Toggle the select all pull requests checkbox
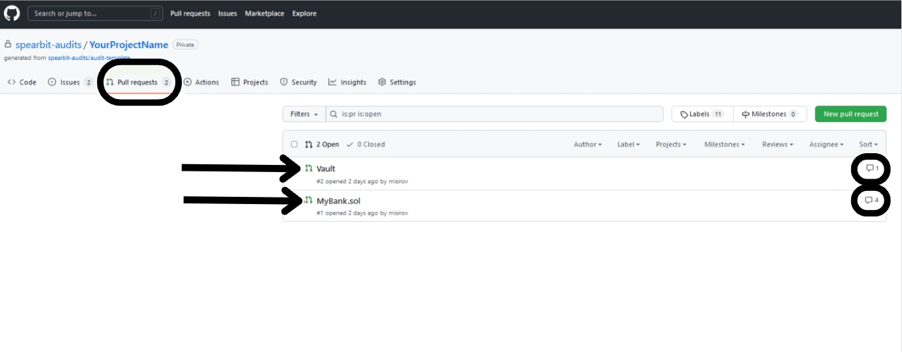 tap(295, 145)
